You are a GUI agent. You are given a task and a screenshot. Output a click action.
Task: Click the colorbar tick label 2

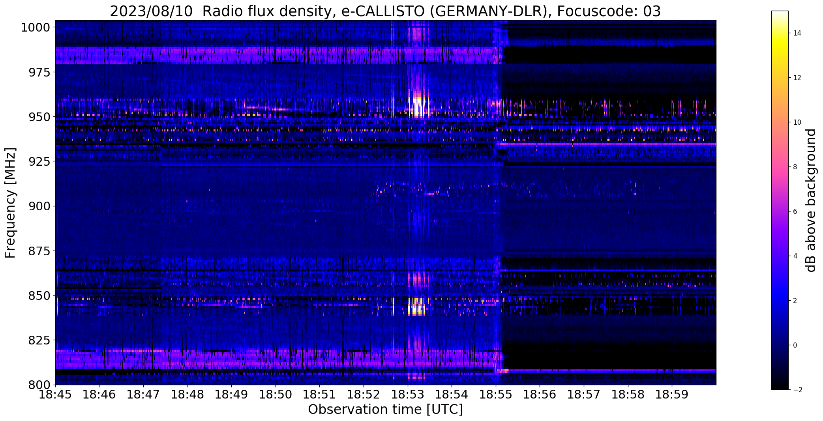[795, 301]
